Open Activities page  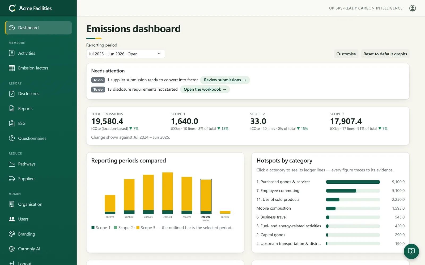click(38, 53)
